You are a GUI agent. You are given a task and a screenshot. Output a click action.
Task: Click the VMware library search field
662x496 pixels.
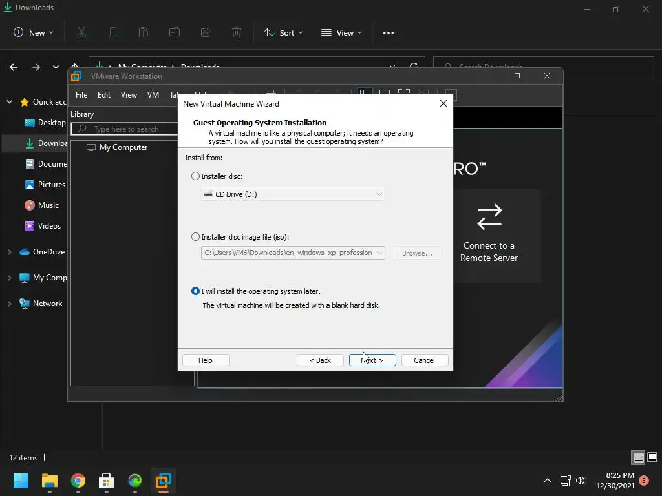(125, 129)
